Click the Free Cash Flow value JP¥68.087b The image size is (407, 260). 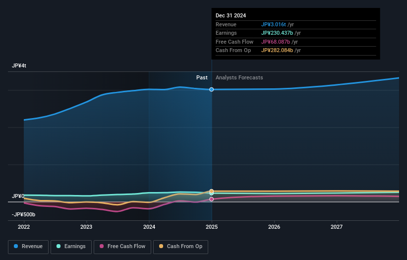click(276, 42)
